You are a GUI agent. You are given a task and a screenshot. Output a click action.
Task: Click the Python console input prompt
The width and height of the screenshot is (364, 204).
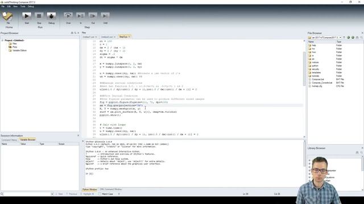pyautogui.click(x=90, y=174)
